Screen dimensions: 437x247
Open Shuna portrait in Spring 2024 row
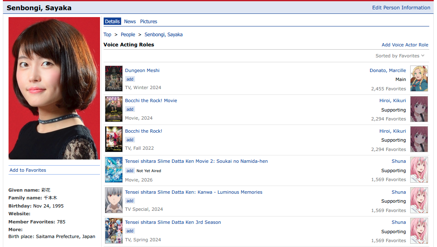419,231
